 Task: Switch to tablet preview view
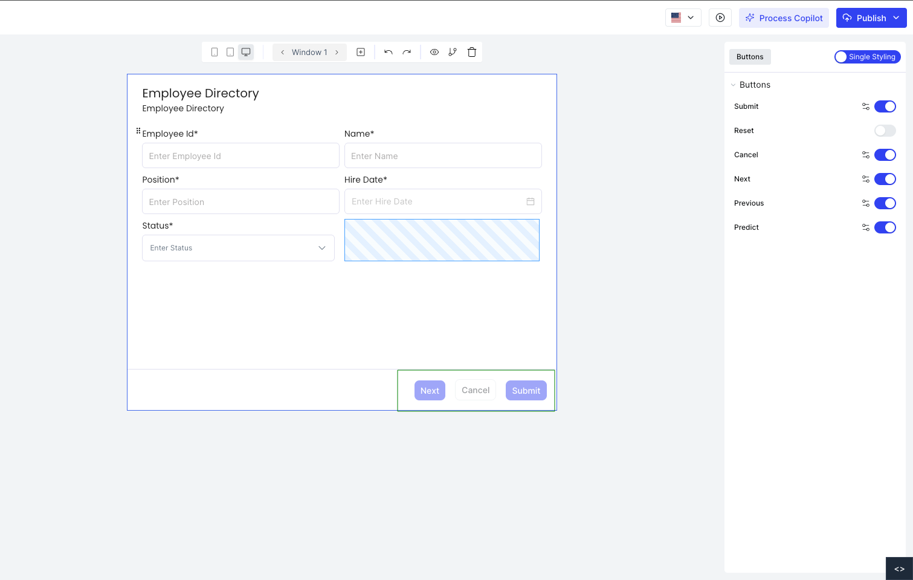[230, 52]
